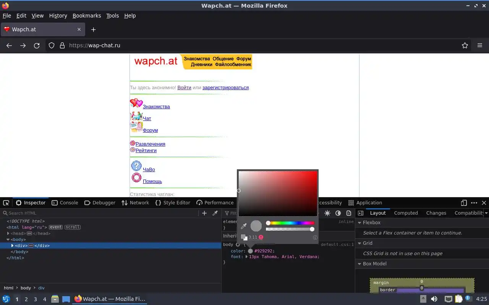This screenshot has height=305, width=489.
Task: Open the devtools customize ellipsis menu
Action: [474, 203]
